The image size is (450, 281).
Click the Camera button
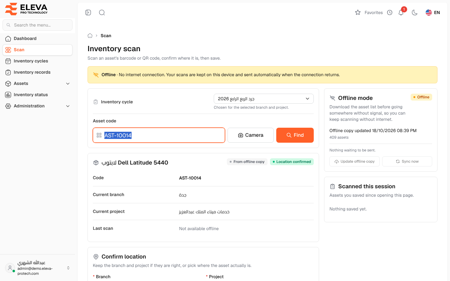251,135
